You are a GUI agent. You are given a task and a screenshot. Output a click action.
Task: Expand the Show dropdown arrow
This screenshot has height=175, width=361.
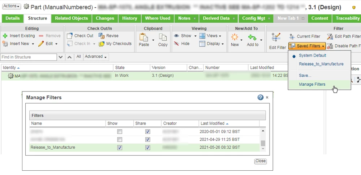coord(195,36)
